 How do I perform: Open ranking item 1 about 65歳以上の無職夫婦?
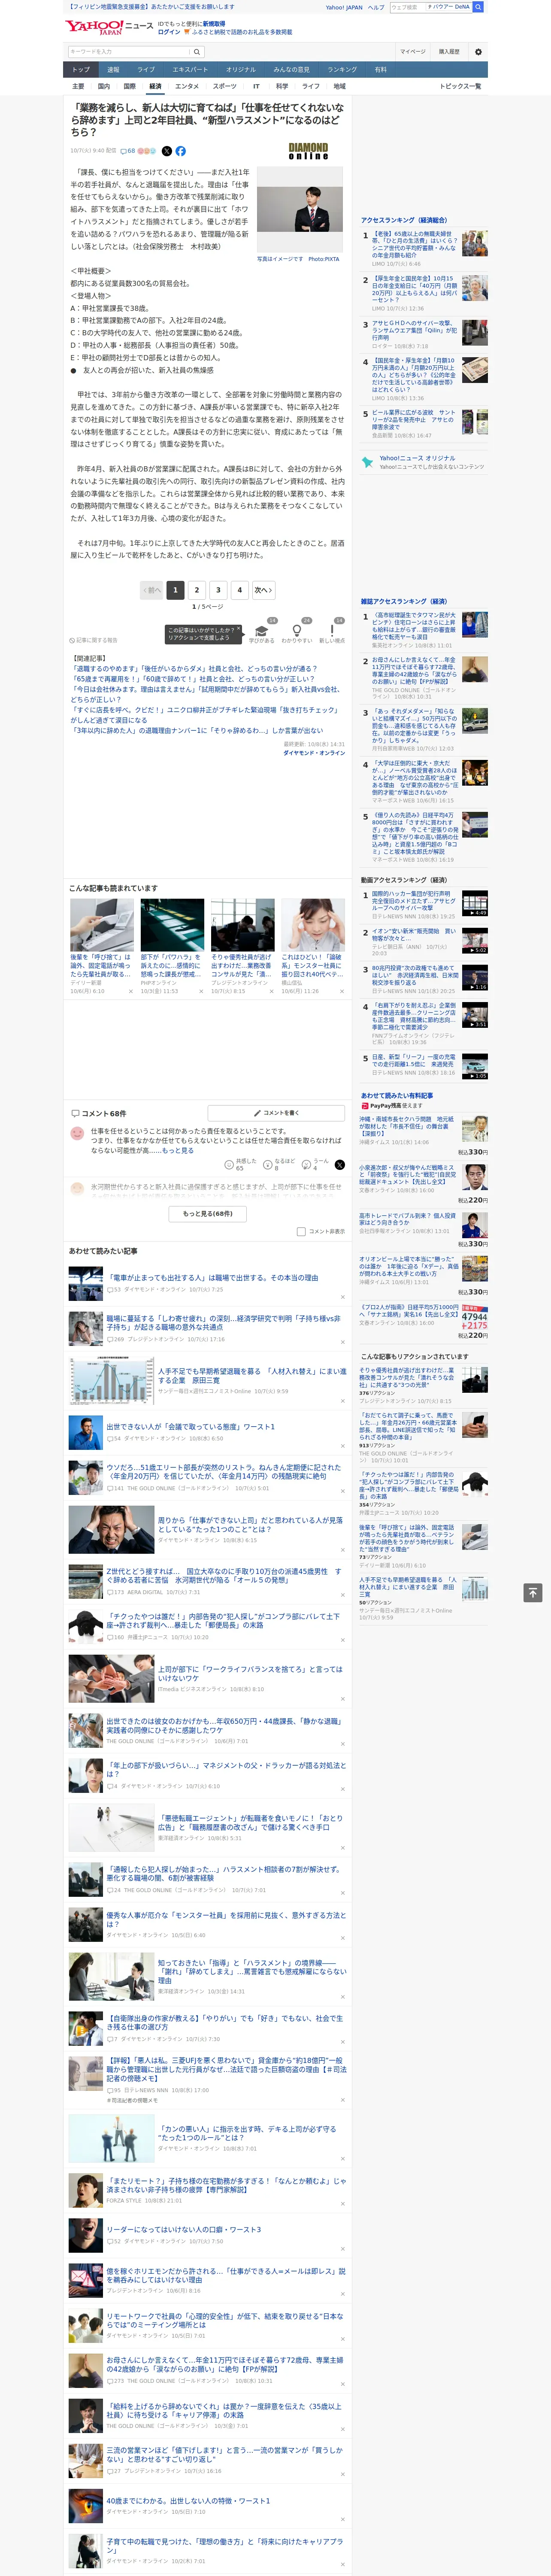[x=414, y=243]
